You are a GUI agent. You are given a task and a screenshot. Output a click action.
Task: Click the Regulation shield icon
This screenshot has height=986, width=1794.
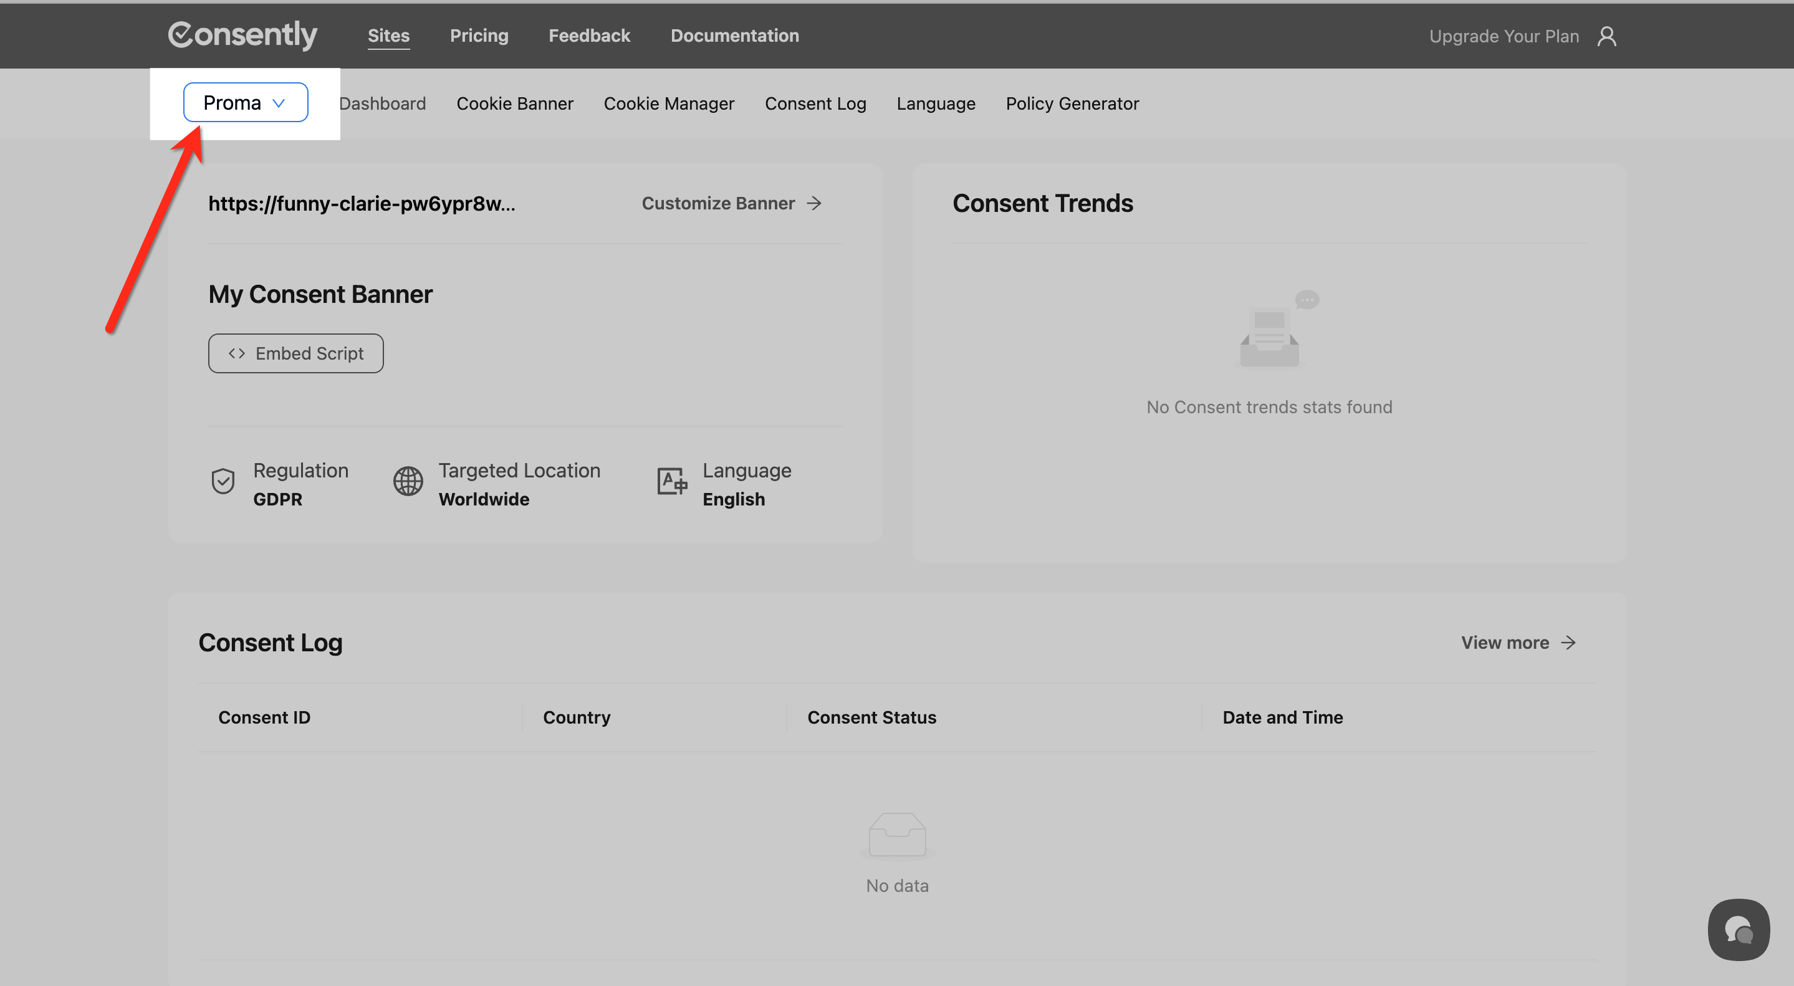click(223, 481)
